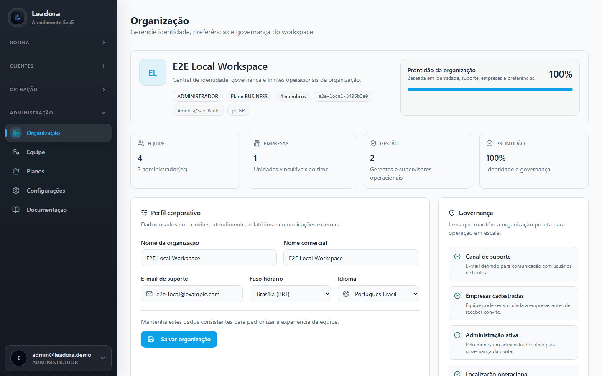The height and width of the screenshot is (376, 602).
Task: Expand the ROTINA sidebar section
Action: pyautogui.click(x=59, y=43)
